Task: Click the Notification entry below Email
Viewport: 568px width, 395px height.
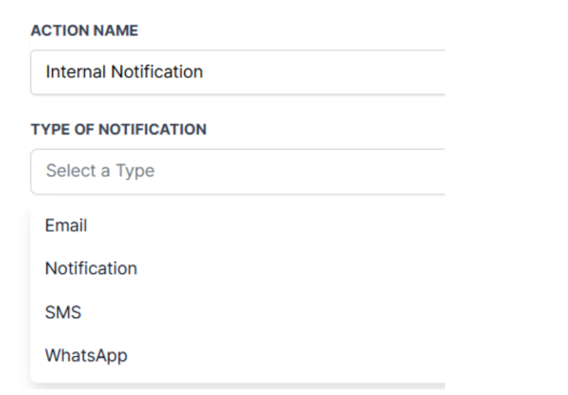Action: coord(91,269)
